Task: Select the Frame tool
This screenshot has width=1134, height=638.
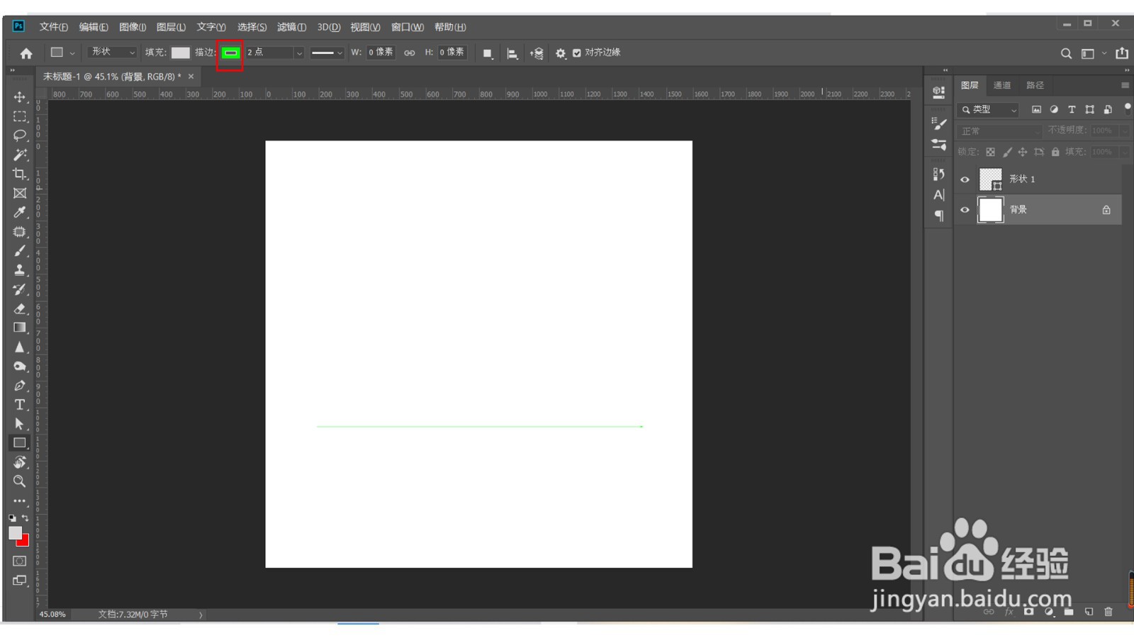Action: click(x=20, y=193)
